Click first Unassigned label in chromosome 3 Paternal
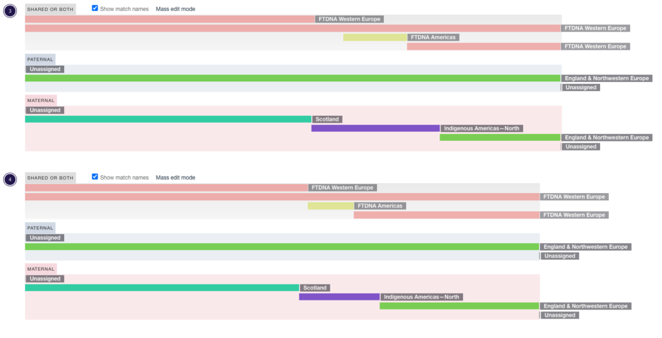 [x=45, y=69]
